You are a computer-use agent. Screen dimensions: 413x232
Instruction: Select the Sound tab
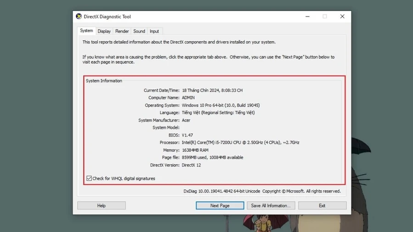[x=139, y=31]
